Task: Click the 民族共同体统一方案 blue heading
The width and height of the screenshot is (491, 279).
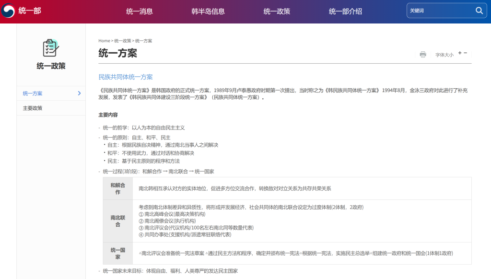Action: pyautogui.click(x=126, y=77)
